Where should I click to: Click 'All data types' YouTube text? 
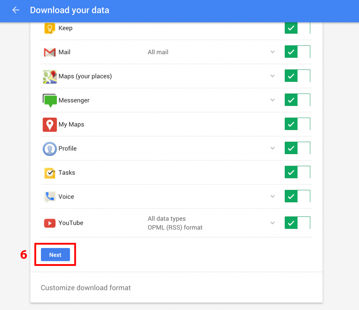coord(167,219)
